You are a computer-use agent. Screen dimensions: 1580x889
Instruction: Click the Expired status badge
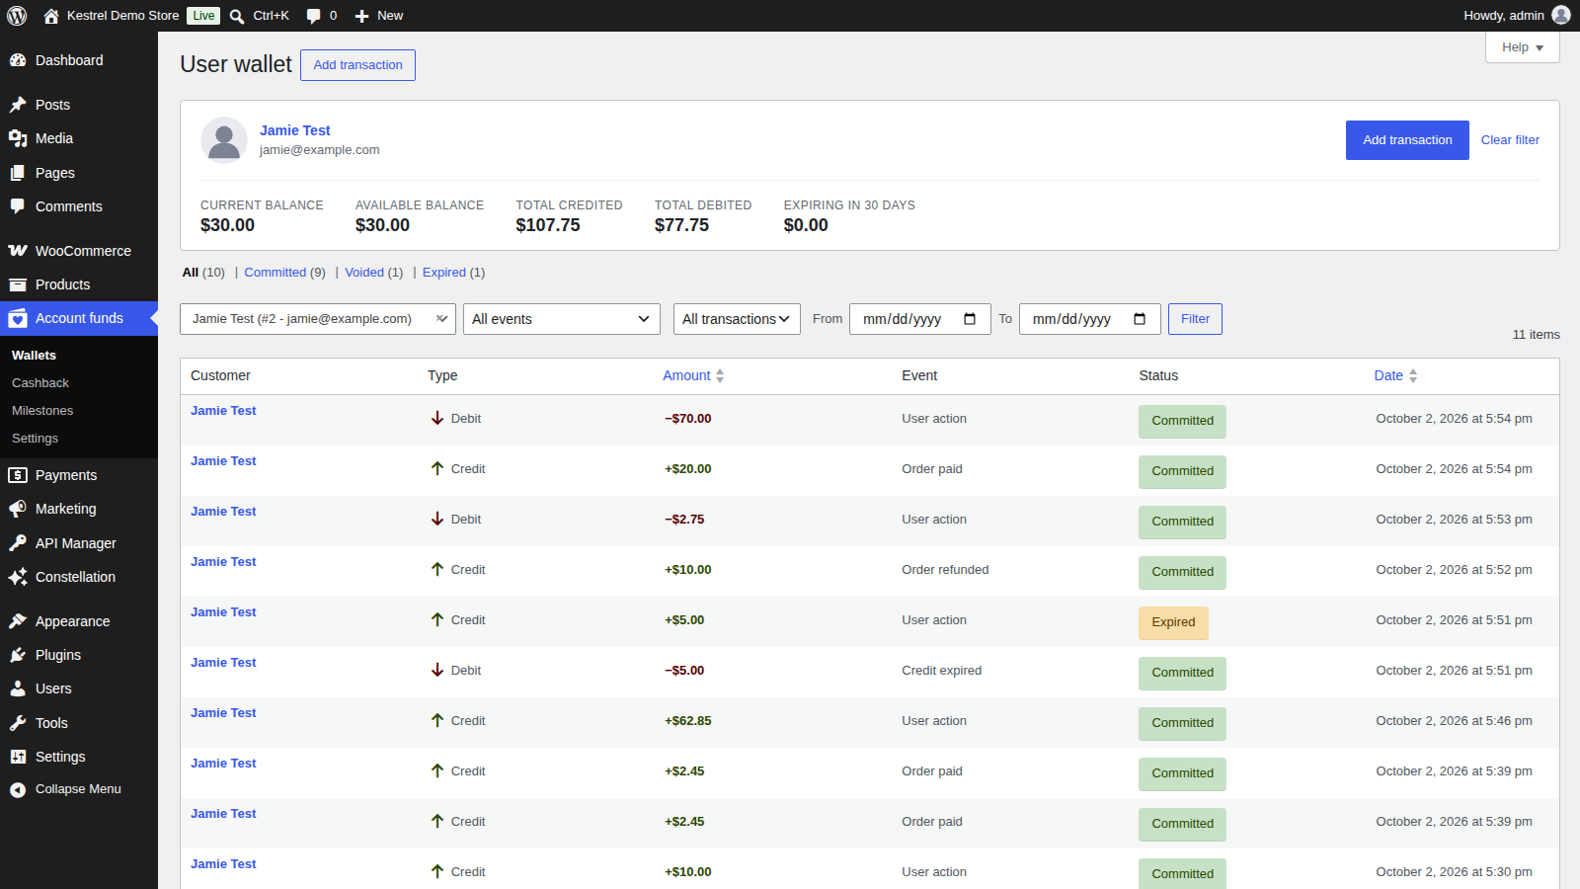pyautogui.click(x=1173, y=622)
